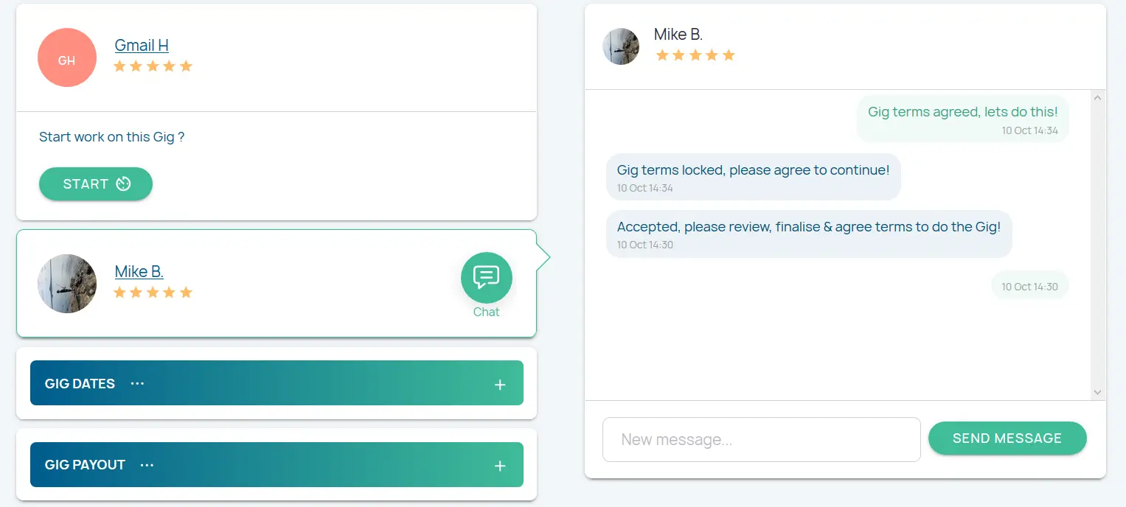
Task: Click the star rating under Mike B. card
Action: point(153,293)
